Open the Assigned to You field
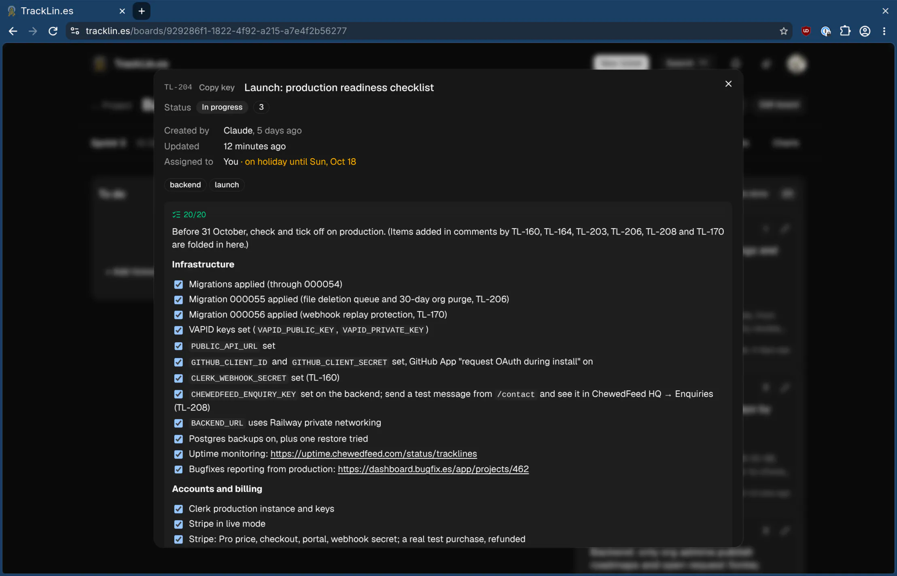The width and height of the screenshot is (897, 576). point(290,162)
